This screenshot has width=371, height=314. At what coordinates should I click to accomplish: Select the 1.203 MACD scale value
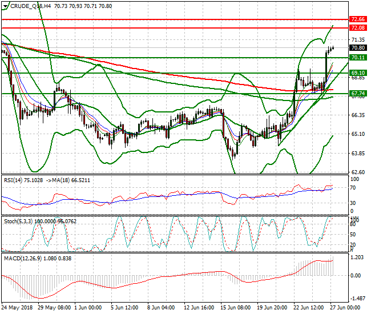(x=357, y=257)
